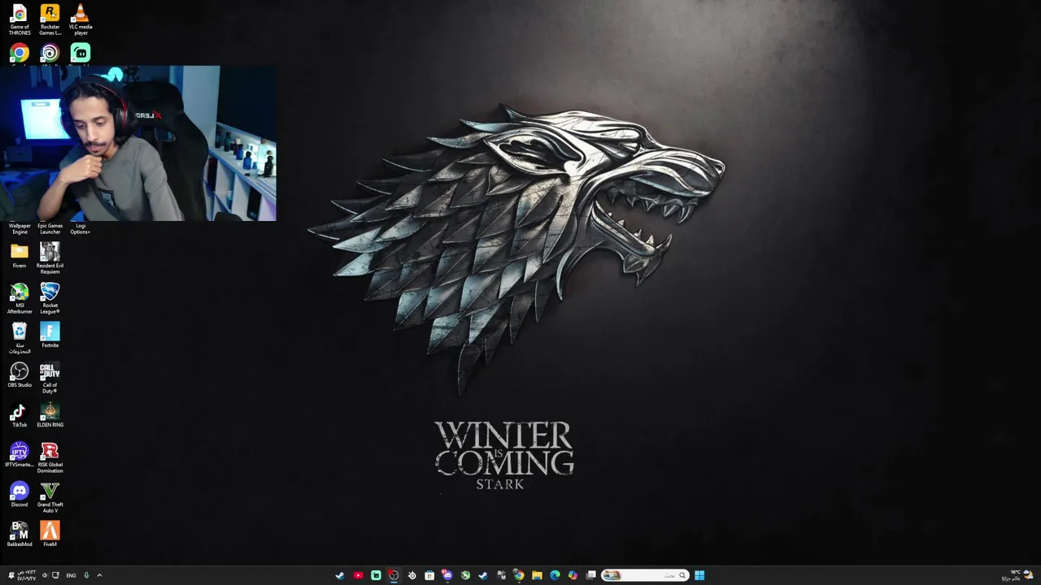
Task: Select the Rocket League desktop icon
Action: click(x=50, y=298)
